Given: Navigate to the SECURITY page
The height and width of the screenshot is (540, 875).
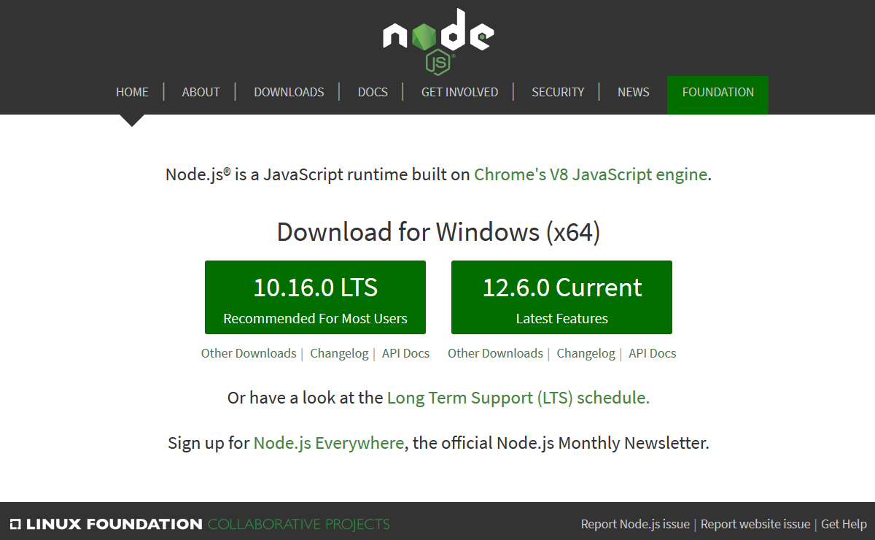Looking at the screenshot, I should tap(558, 92).
